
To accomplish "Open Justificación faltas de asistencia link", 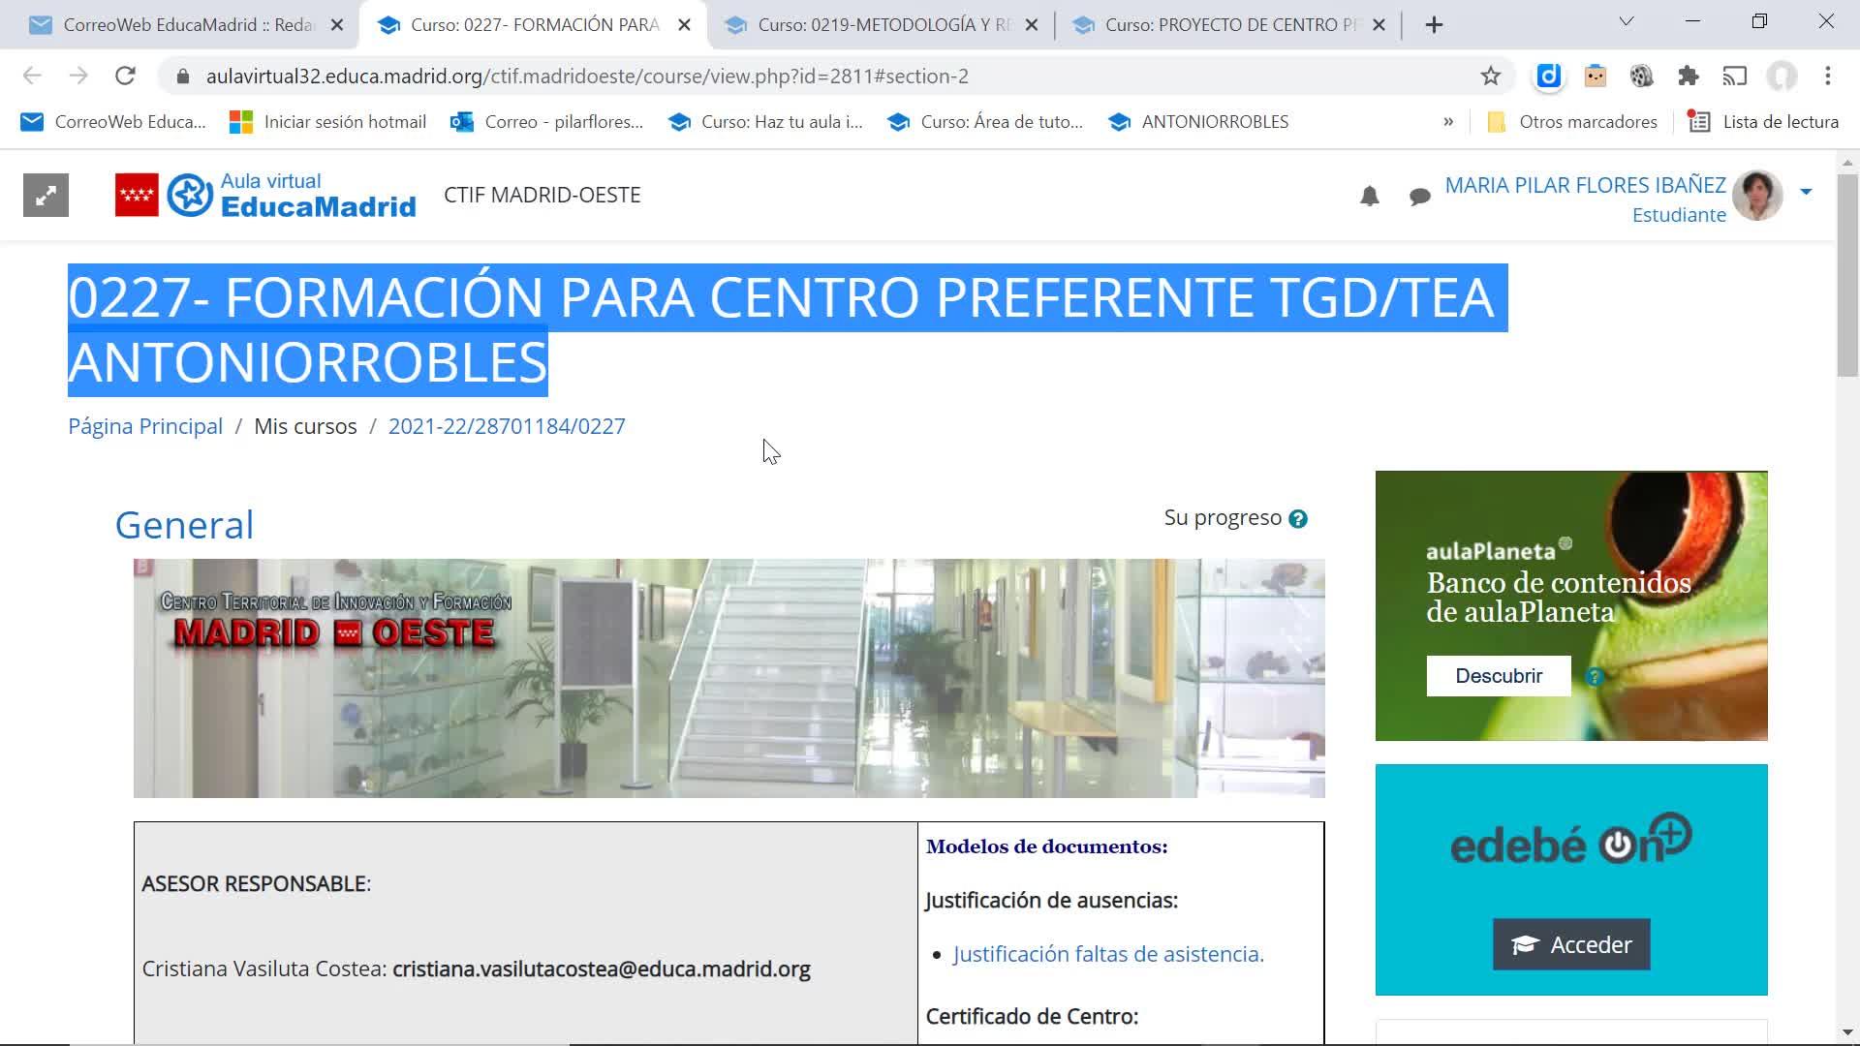I will (x=1108, y=954).
